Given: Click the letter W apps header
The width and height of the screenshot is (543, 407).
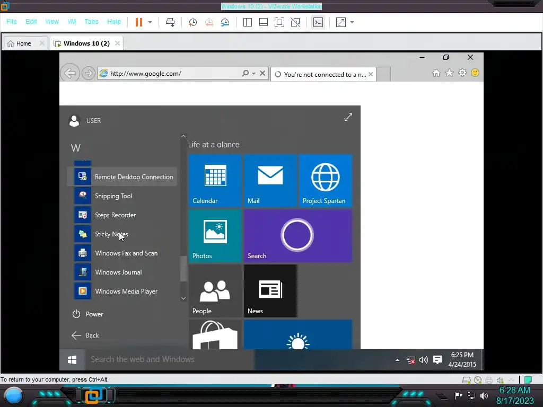Looking at the screenshot, I should pyautogui.click(x=76, y=148).
